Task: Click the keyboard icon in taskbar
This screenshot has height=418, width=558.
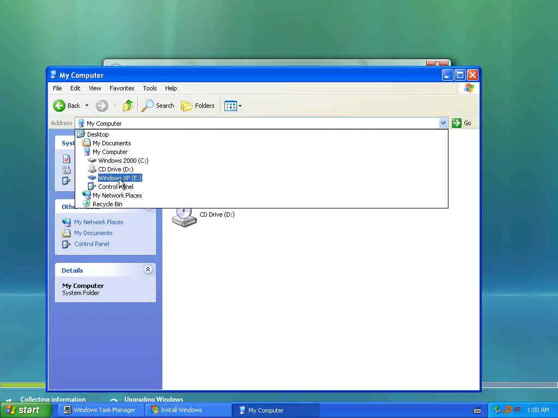Action: point(477,410)
